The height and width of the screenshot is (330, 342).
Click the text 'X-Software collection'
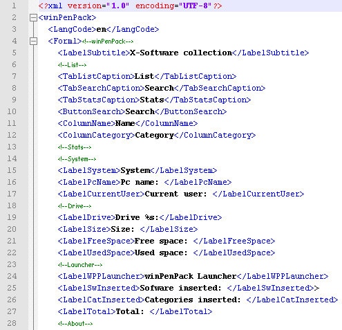coord(181,53)
